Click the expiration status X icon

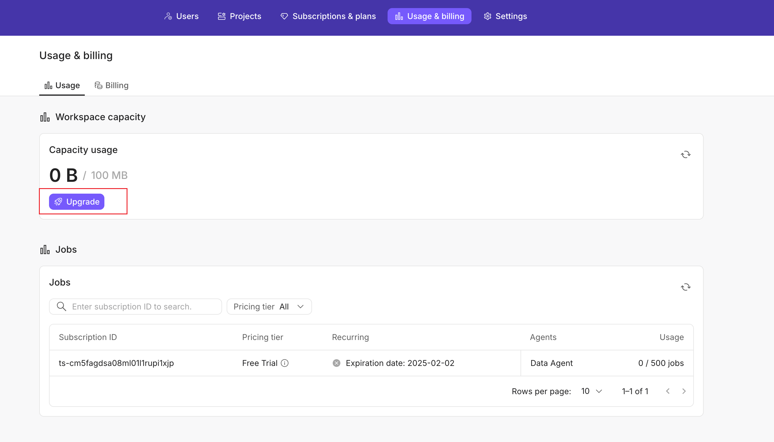[x=336, y=363]
